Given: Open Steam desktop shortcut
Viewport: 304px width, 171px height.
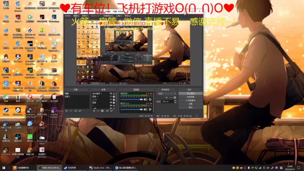Looking at the screenshot, I should (x=6, y=111).
